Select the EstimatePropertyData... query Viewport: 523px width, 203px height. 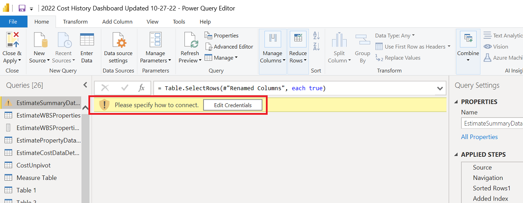coord(41,141)
